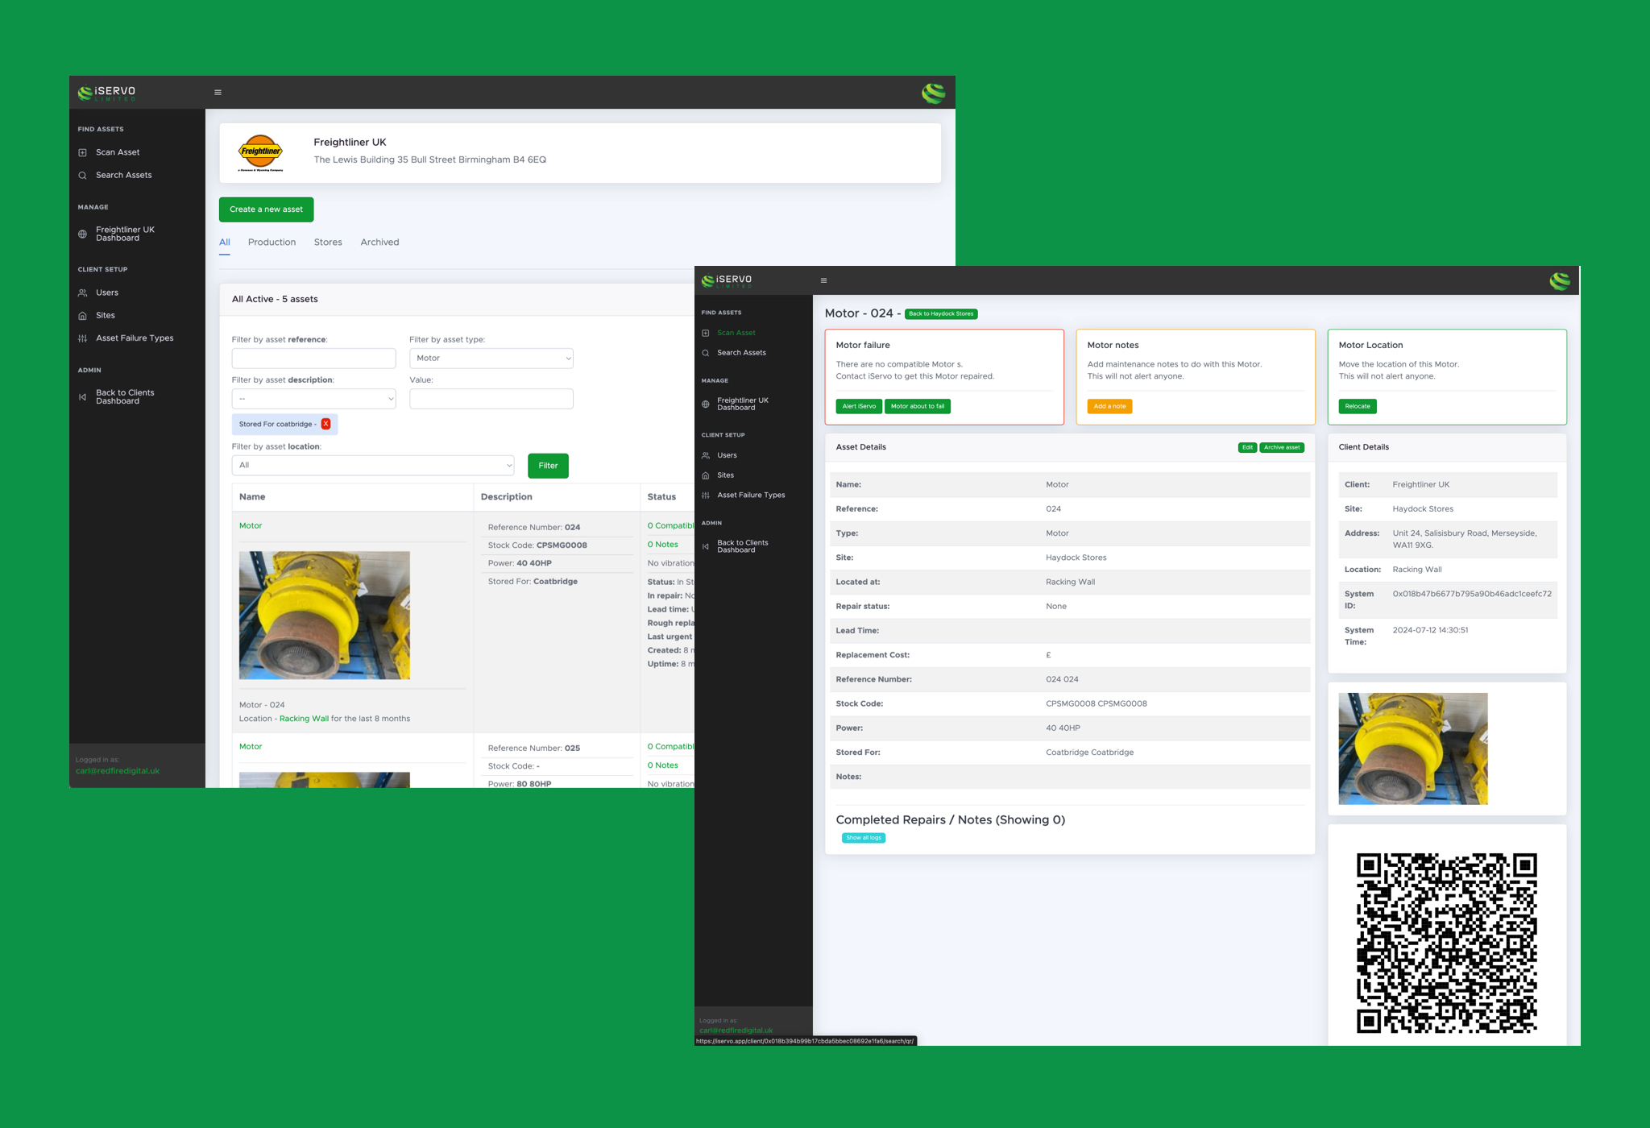
Task: Expand the Filter by asset location dropdown
Action: pyautogui.click(x=372, y=465)
